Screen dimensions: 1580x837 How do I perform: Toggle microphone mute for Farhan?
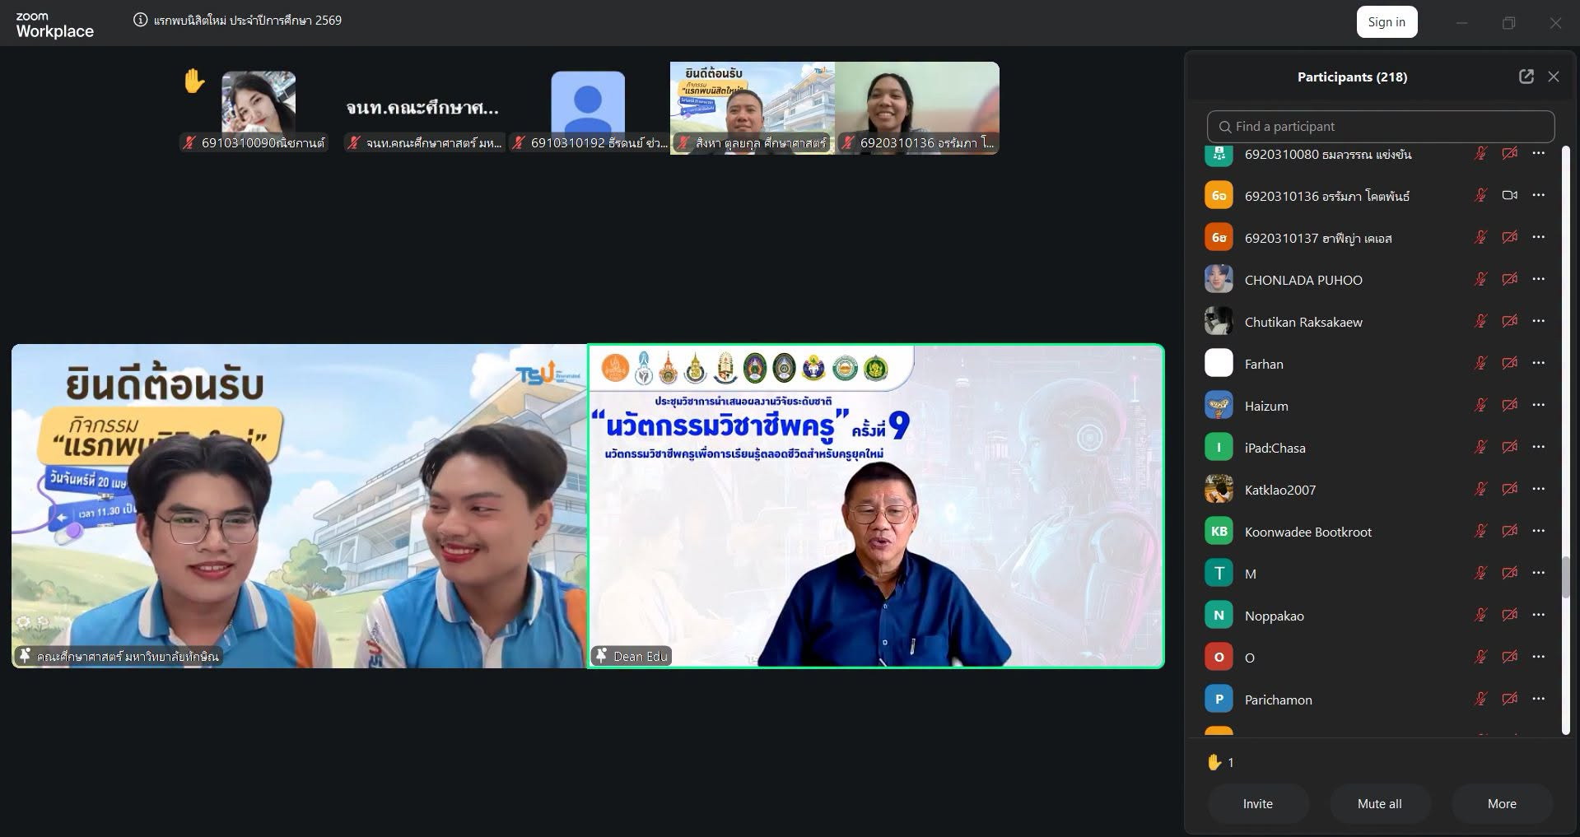coord(1480,363)
